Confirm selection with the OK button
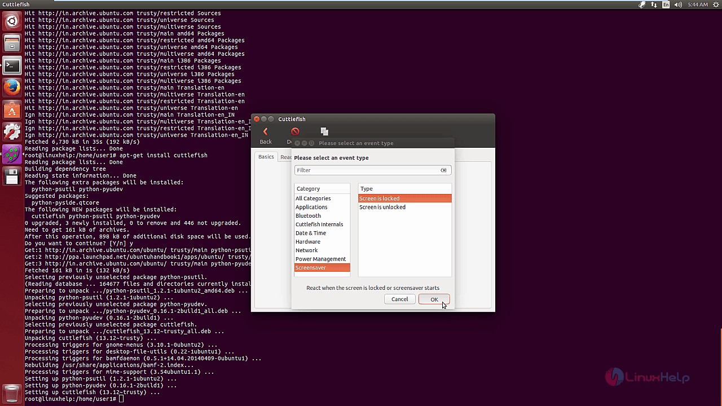The image size is (722, 406). pos(434,299)
